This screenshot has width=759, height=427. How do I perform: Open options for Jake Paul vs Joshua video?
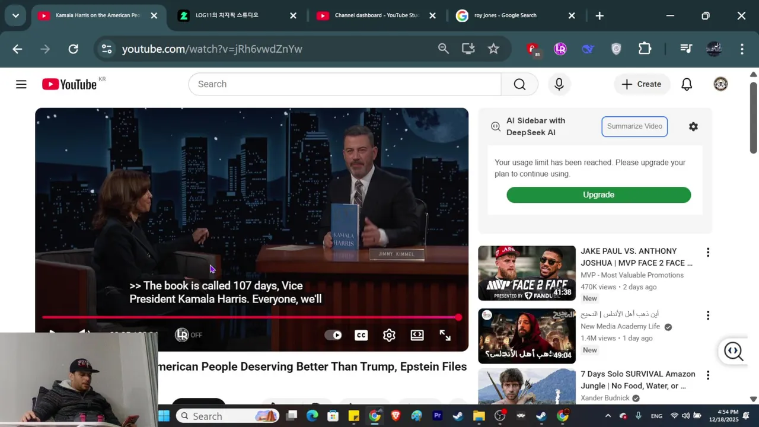pos(707,252)
